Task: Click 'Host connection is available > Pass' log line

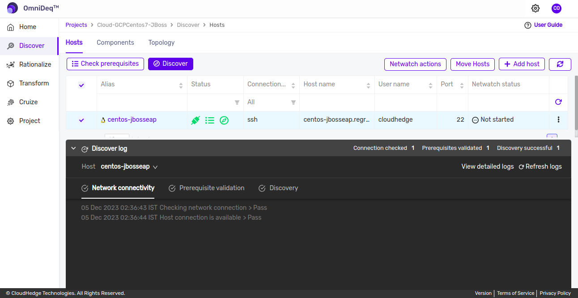Action: [210, 217]
